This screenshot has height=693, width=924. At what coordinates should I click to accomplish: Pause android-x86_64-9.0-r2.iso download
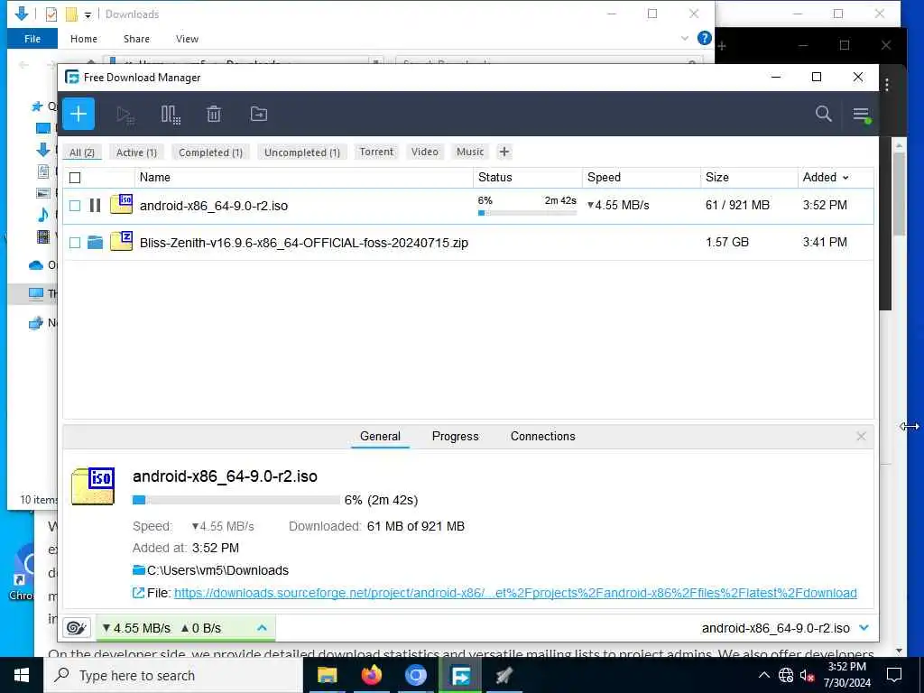95,205
